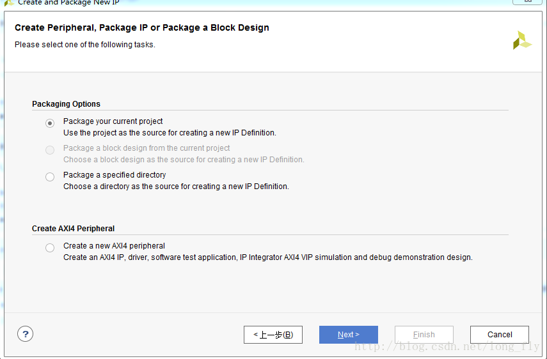Click the 'Create Peripheral, Package IP' page title
Viewport: 547px width, 359px height.
pyautogui.click(x=141, y=27)
